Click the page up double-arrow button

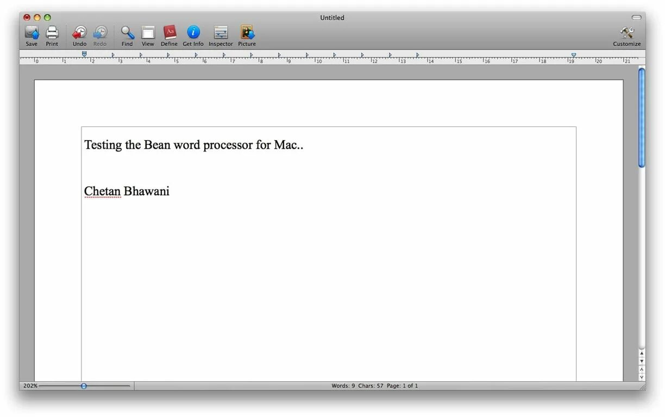[642, 369]
